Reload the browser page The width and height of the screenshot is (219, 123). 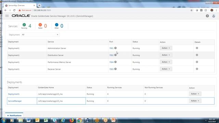tap(14, 10)
